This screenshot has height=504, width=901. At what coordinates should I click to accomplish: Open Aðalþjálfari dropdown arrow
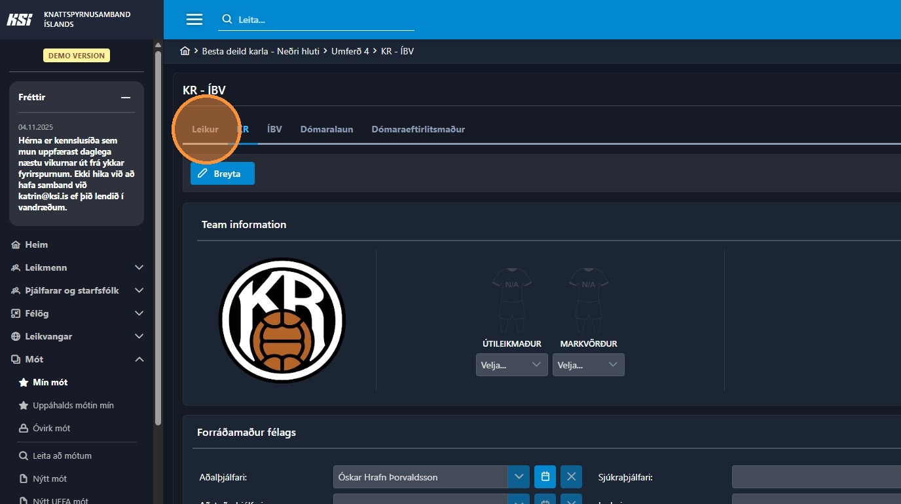pyautogui.click(x=519, y=476)
